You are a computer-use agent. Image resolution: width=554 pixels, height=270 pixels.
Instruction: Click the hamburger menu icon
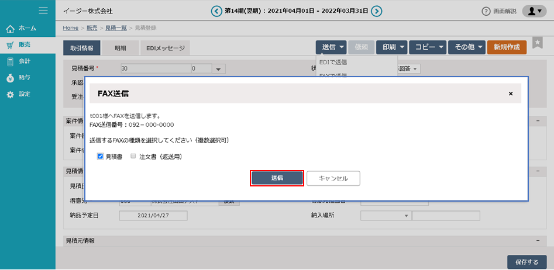(43, 11)
